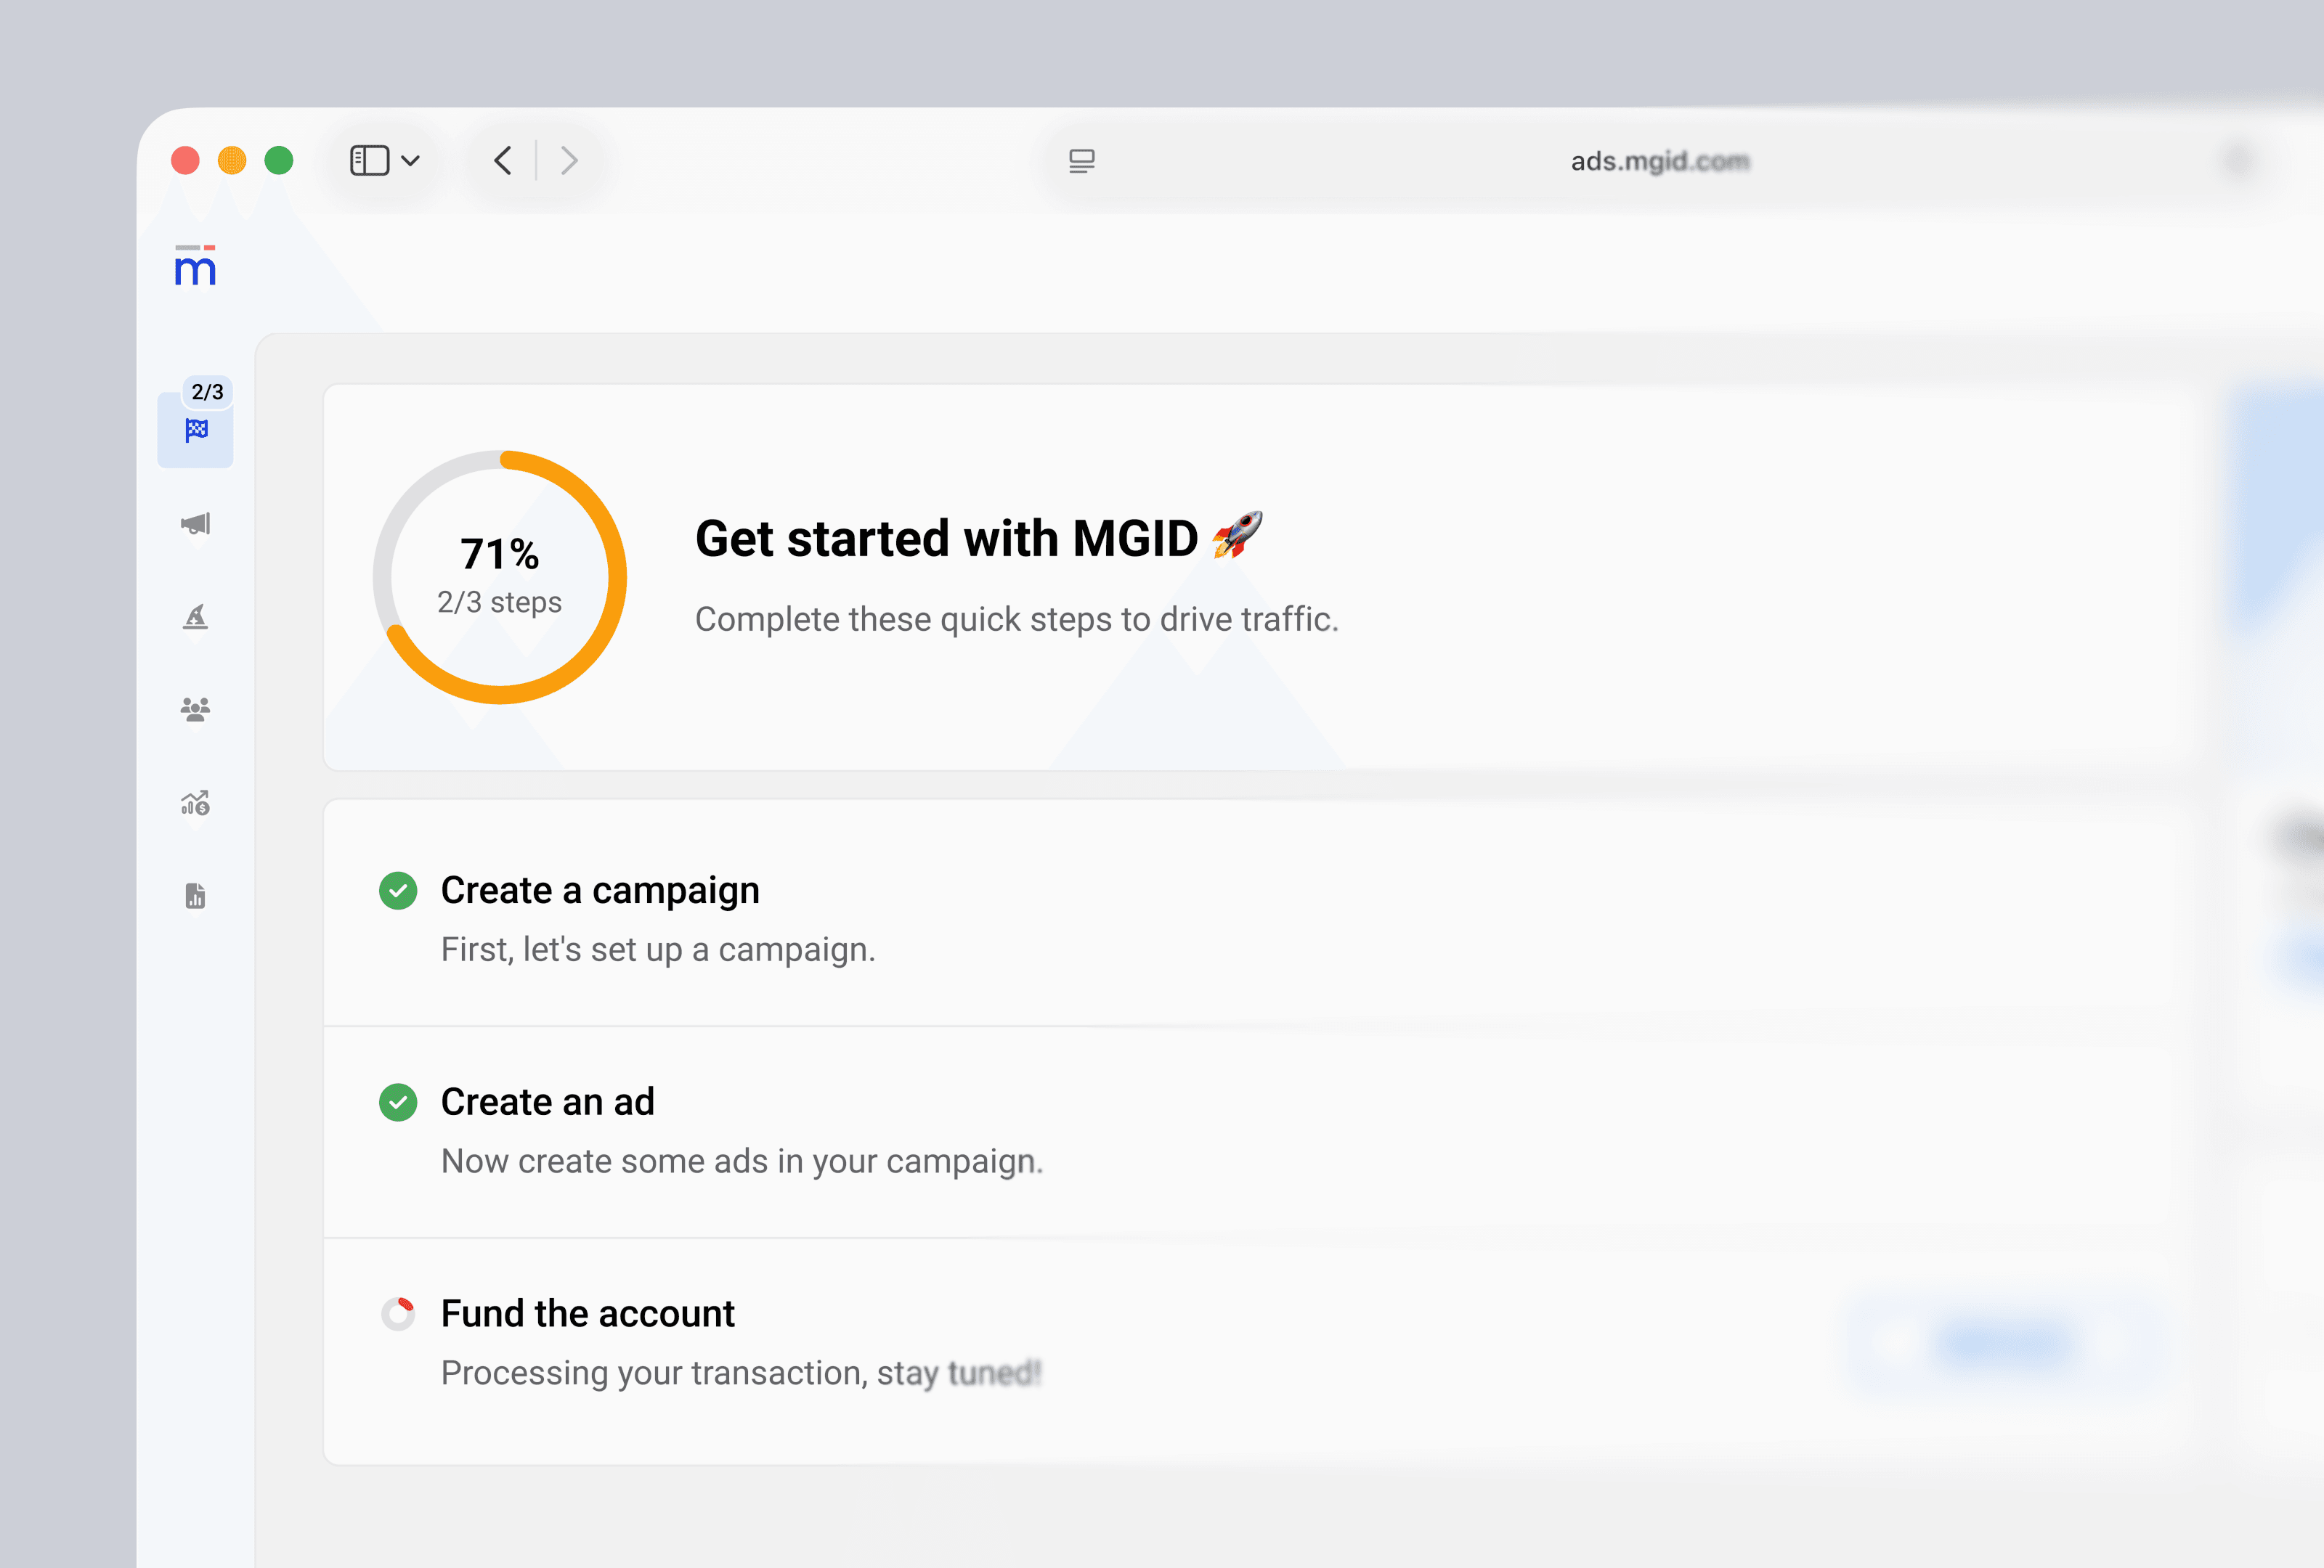The width and height of the screenshot is (2324, 1568).
Task: Click the reader view icon in address bar
Action: pos(1081,160)
